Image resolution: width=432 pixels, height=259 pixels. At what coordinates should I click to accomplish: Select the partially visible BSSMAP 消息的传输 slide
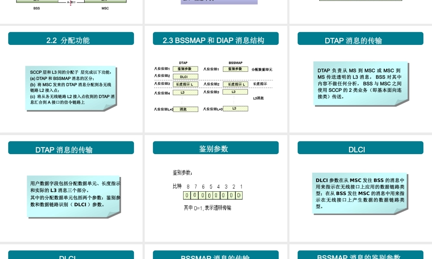click(216, 252)
